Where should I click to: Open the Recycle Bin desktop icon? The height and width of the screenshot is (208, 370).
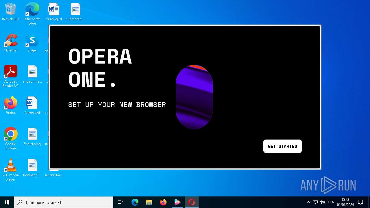(x=11, y=12)
